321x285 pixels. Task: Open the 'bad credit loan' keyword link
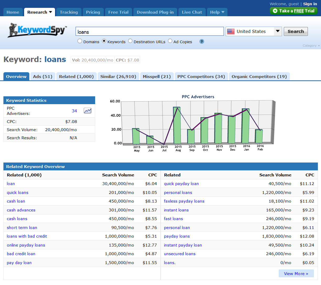21,254
